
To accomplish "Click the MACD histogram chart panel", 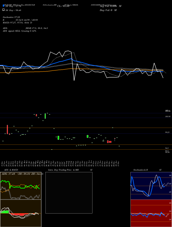I will [21, 213].
